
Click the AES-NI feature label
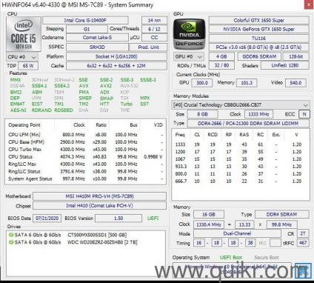(19, 110)
